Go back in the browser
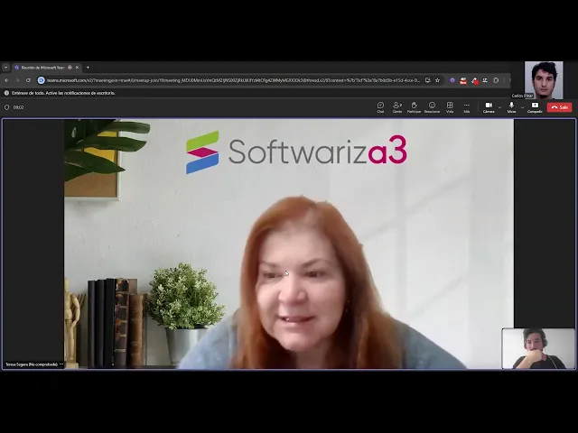Viewport: 578px width, 433px height. click(6, 80)
